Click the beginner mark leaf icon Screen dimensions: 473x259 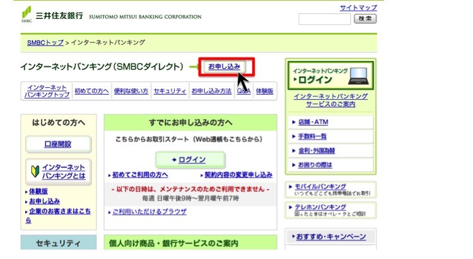tap(35, 172)
